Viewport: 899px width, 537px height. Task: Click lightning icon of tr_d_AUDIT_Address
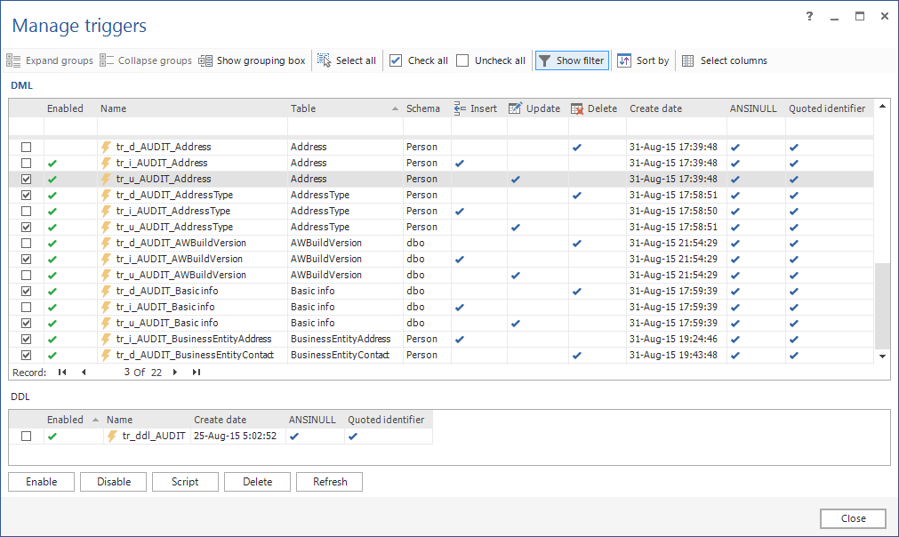pos(106,148)
